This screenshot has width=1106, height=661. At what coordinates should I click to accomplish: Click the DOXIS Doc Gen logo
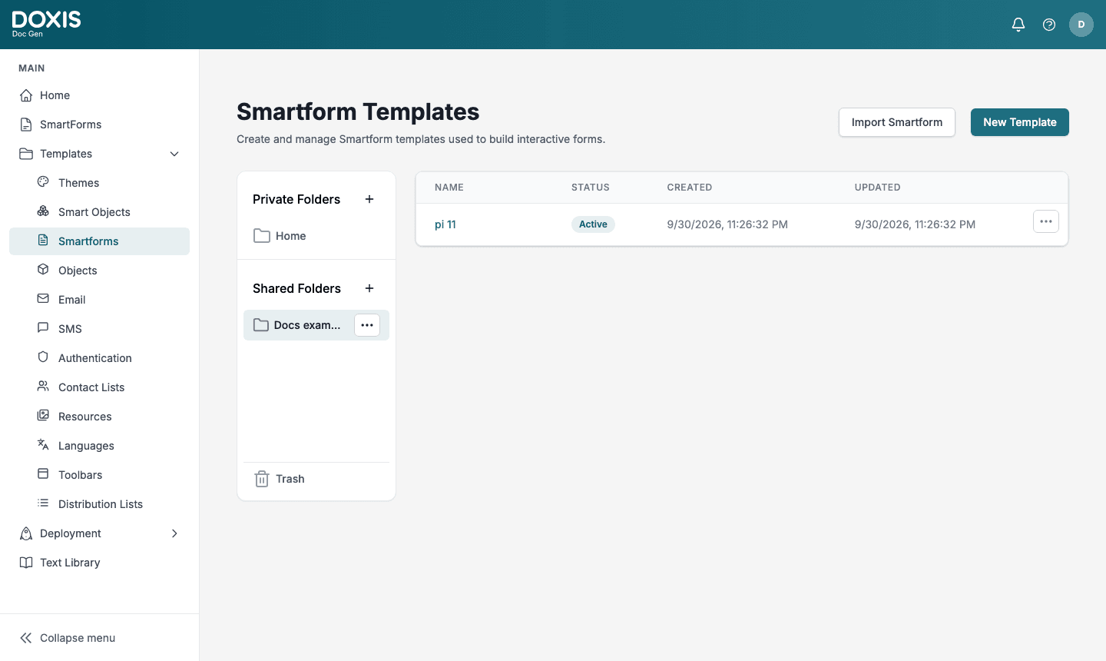47,24
